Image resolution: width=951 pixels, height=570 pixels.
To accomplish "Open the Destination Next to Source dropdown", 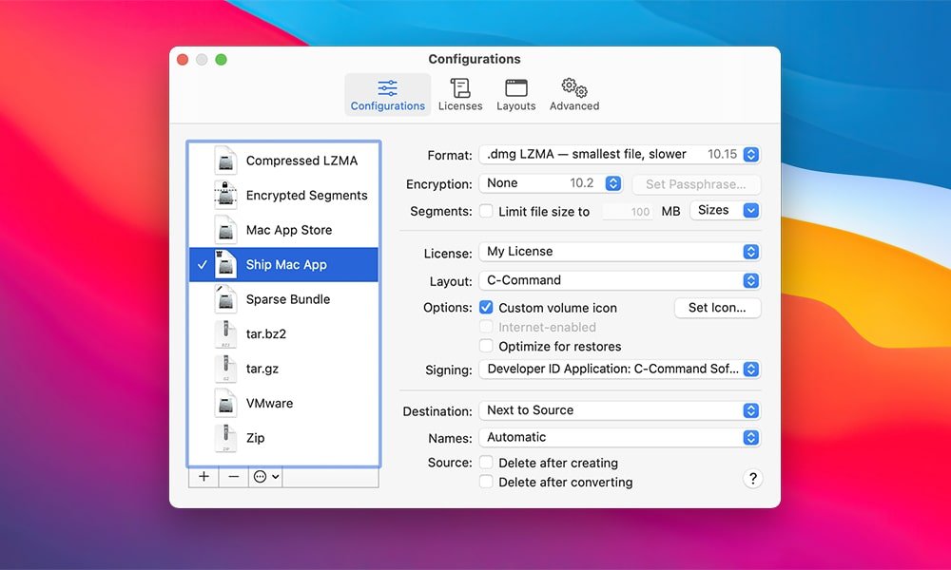I will pos(619,410).
